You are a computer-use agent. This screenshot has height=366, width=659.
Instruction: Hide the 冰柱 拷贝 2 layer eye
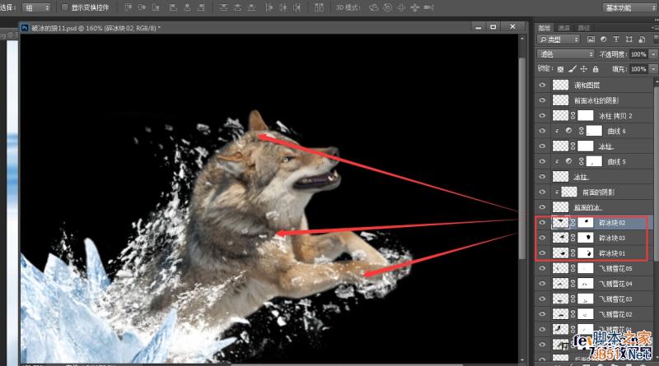pyautogui.click(x=542, y=115)
